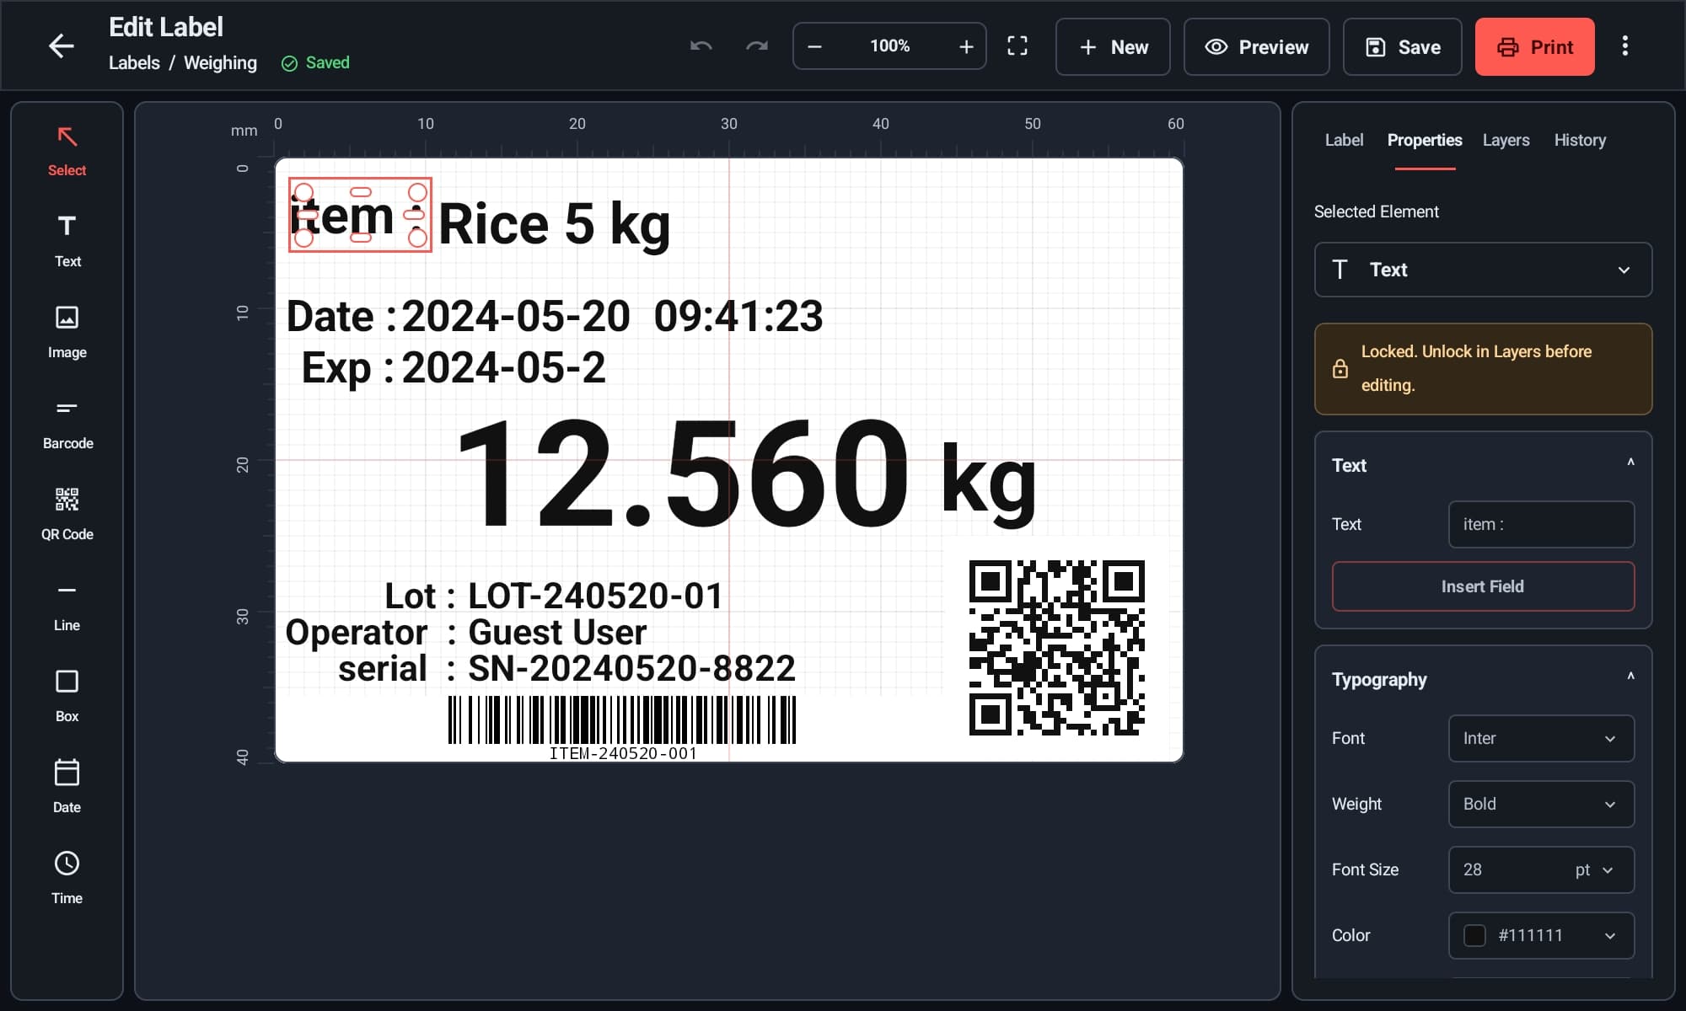
Task: Open the Weighing breadcrumb link
Action: pos(220,63)
